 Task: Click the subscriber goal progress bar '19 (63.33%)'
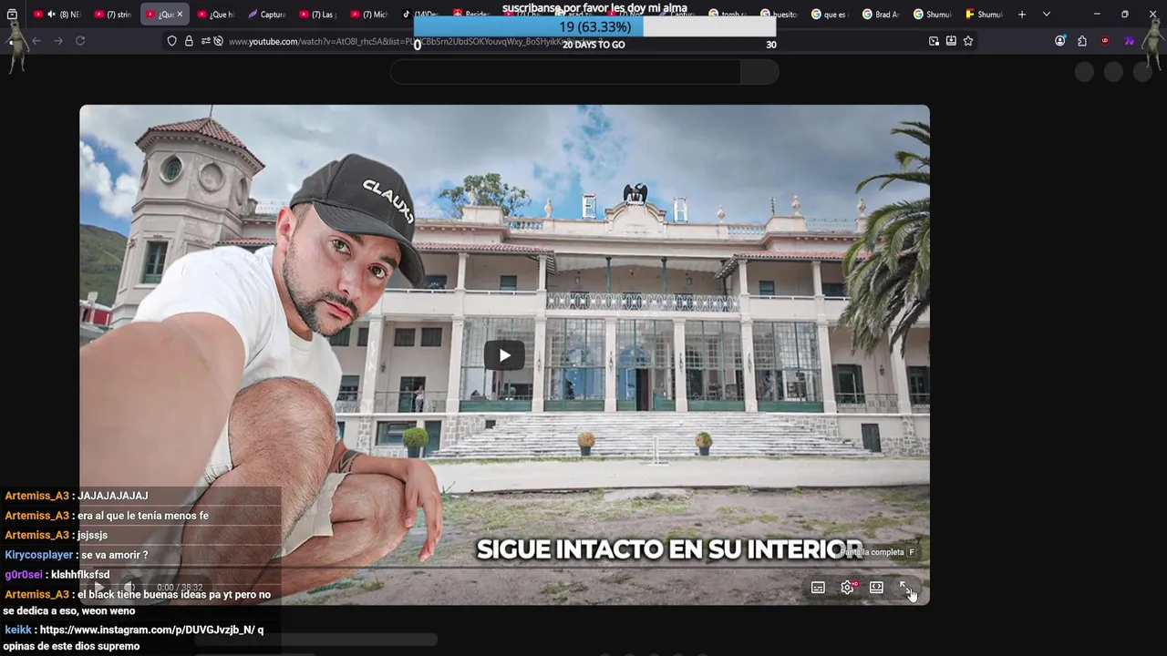click(594, 27)
